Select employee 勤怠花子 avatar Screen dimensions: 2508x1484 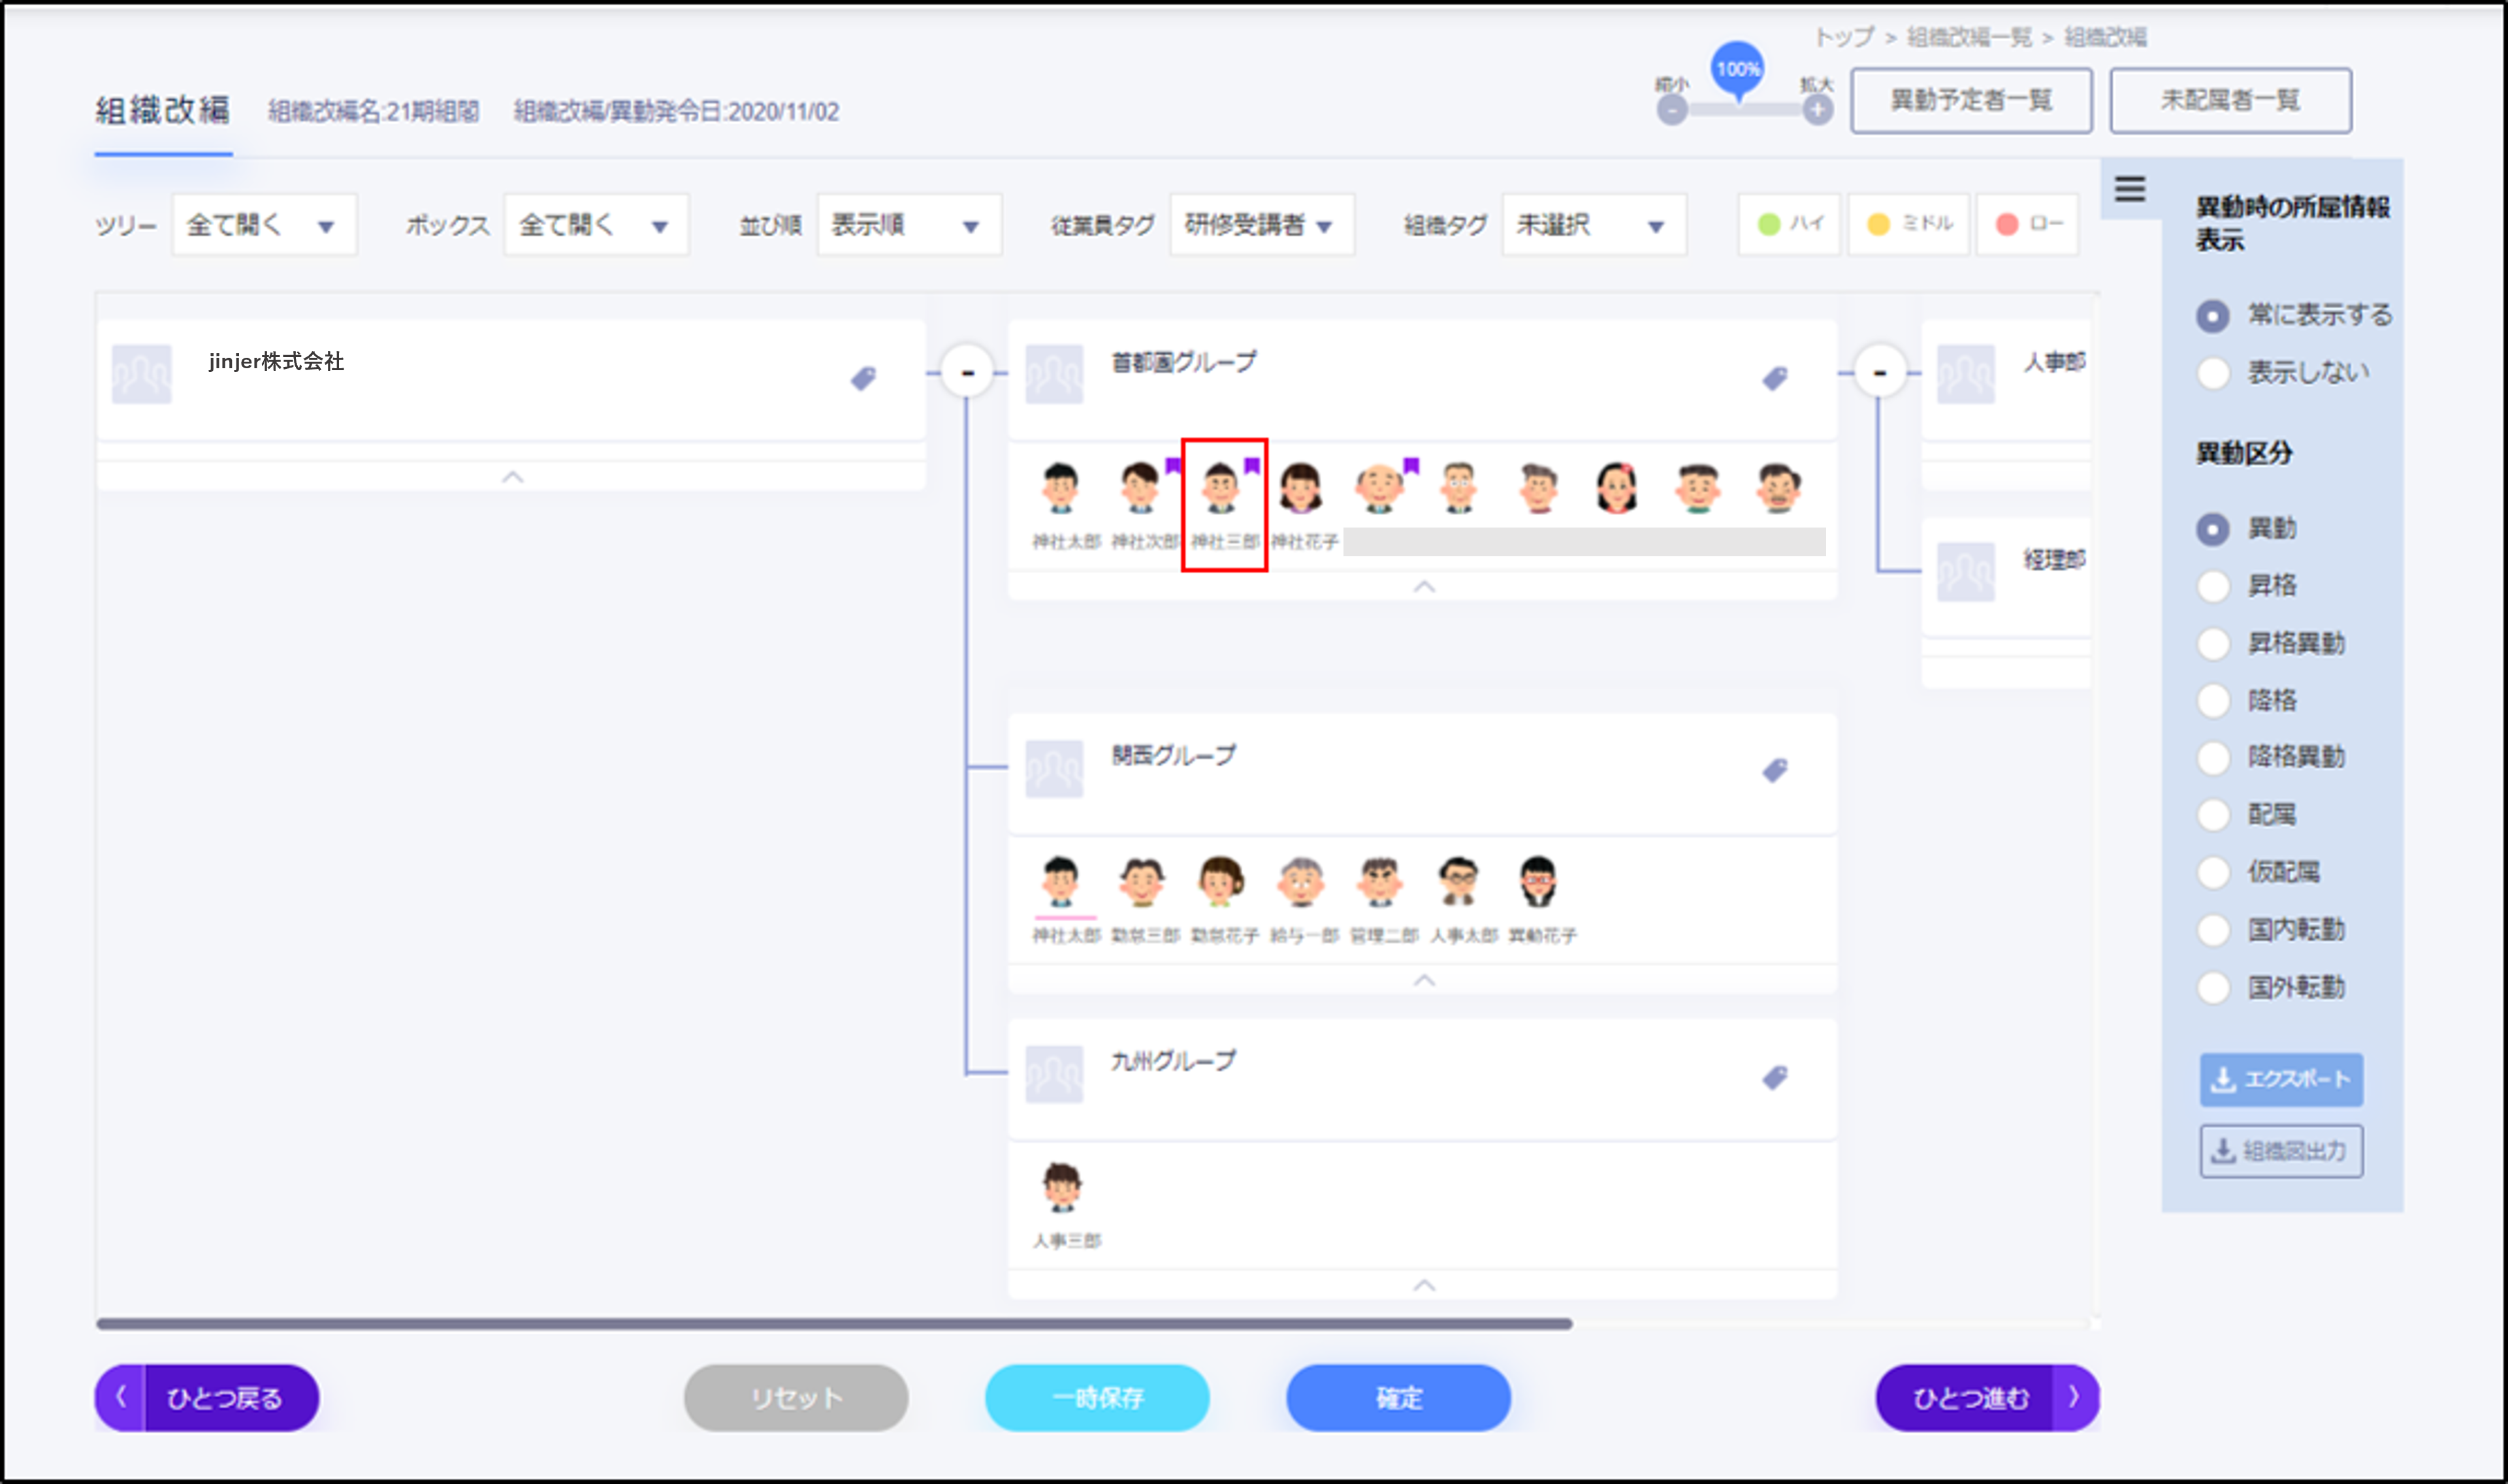pyautogui.click(x=1221, y=881)
